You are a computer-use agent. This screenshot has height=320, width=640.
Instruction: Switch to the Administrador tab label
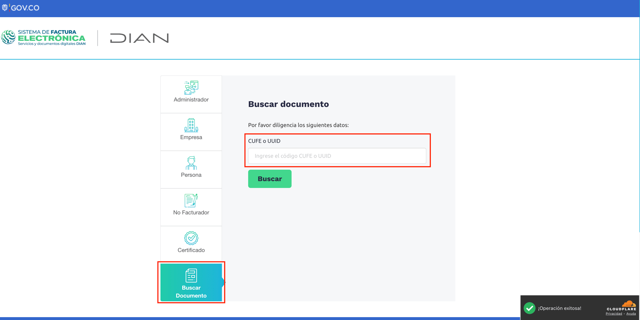[x=191, y=100]
